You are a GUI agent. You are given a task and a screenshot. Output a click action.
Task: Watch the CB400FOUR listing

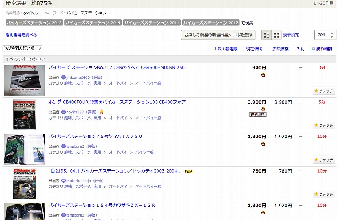(x=324, y=125)
